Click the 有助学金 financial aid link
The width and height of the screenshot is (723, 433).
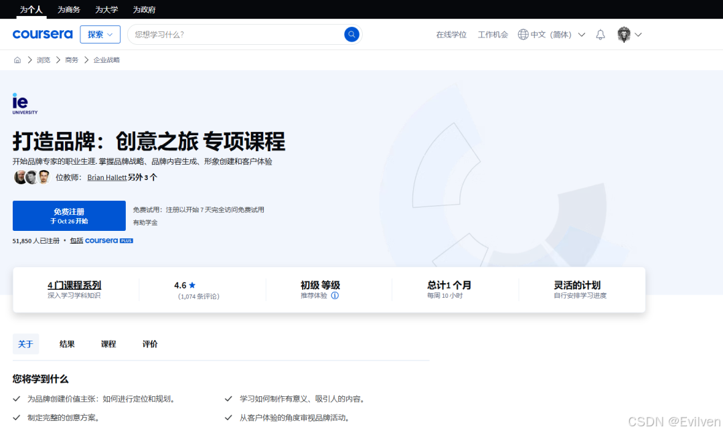tap(145, 222)
